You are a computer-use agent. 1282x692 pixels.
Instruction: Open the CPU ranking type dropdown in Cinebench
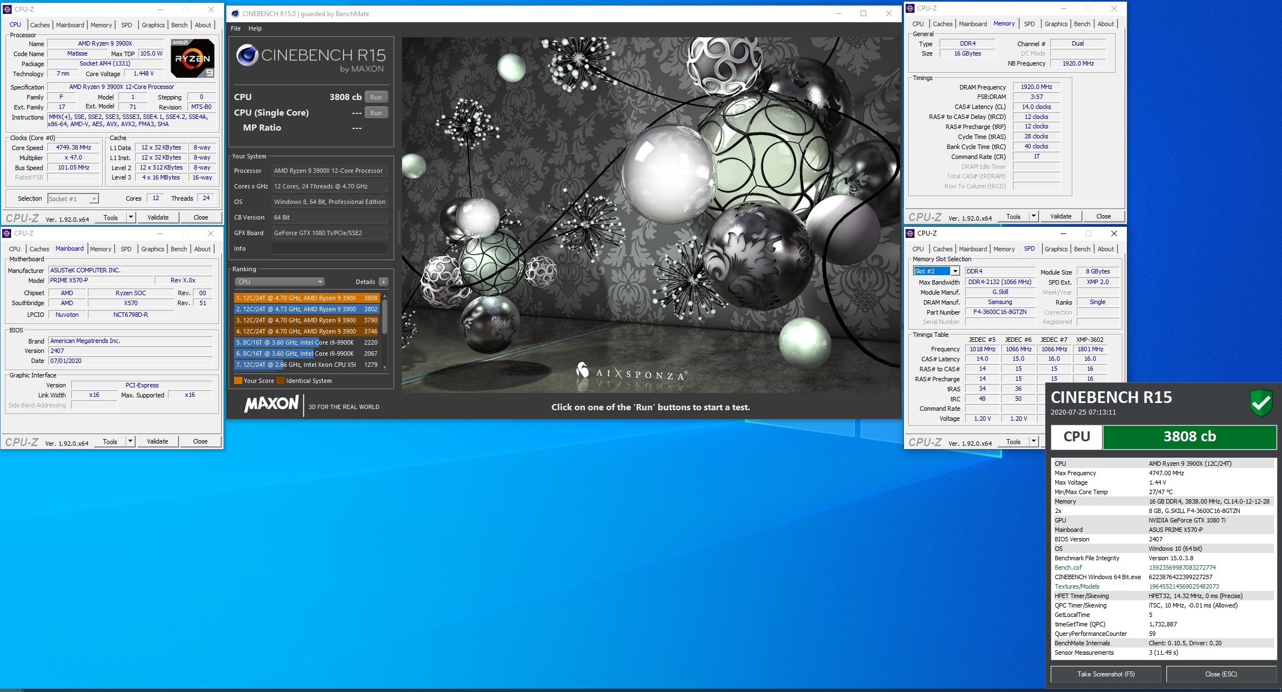(279, 282)
